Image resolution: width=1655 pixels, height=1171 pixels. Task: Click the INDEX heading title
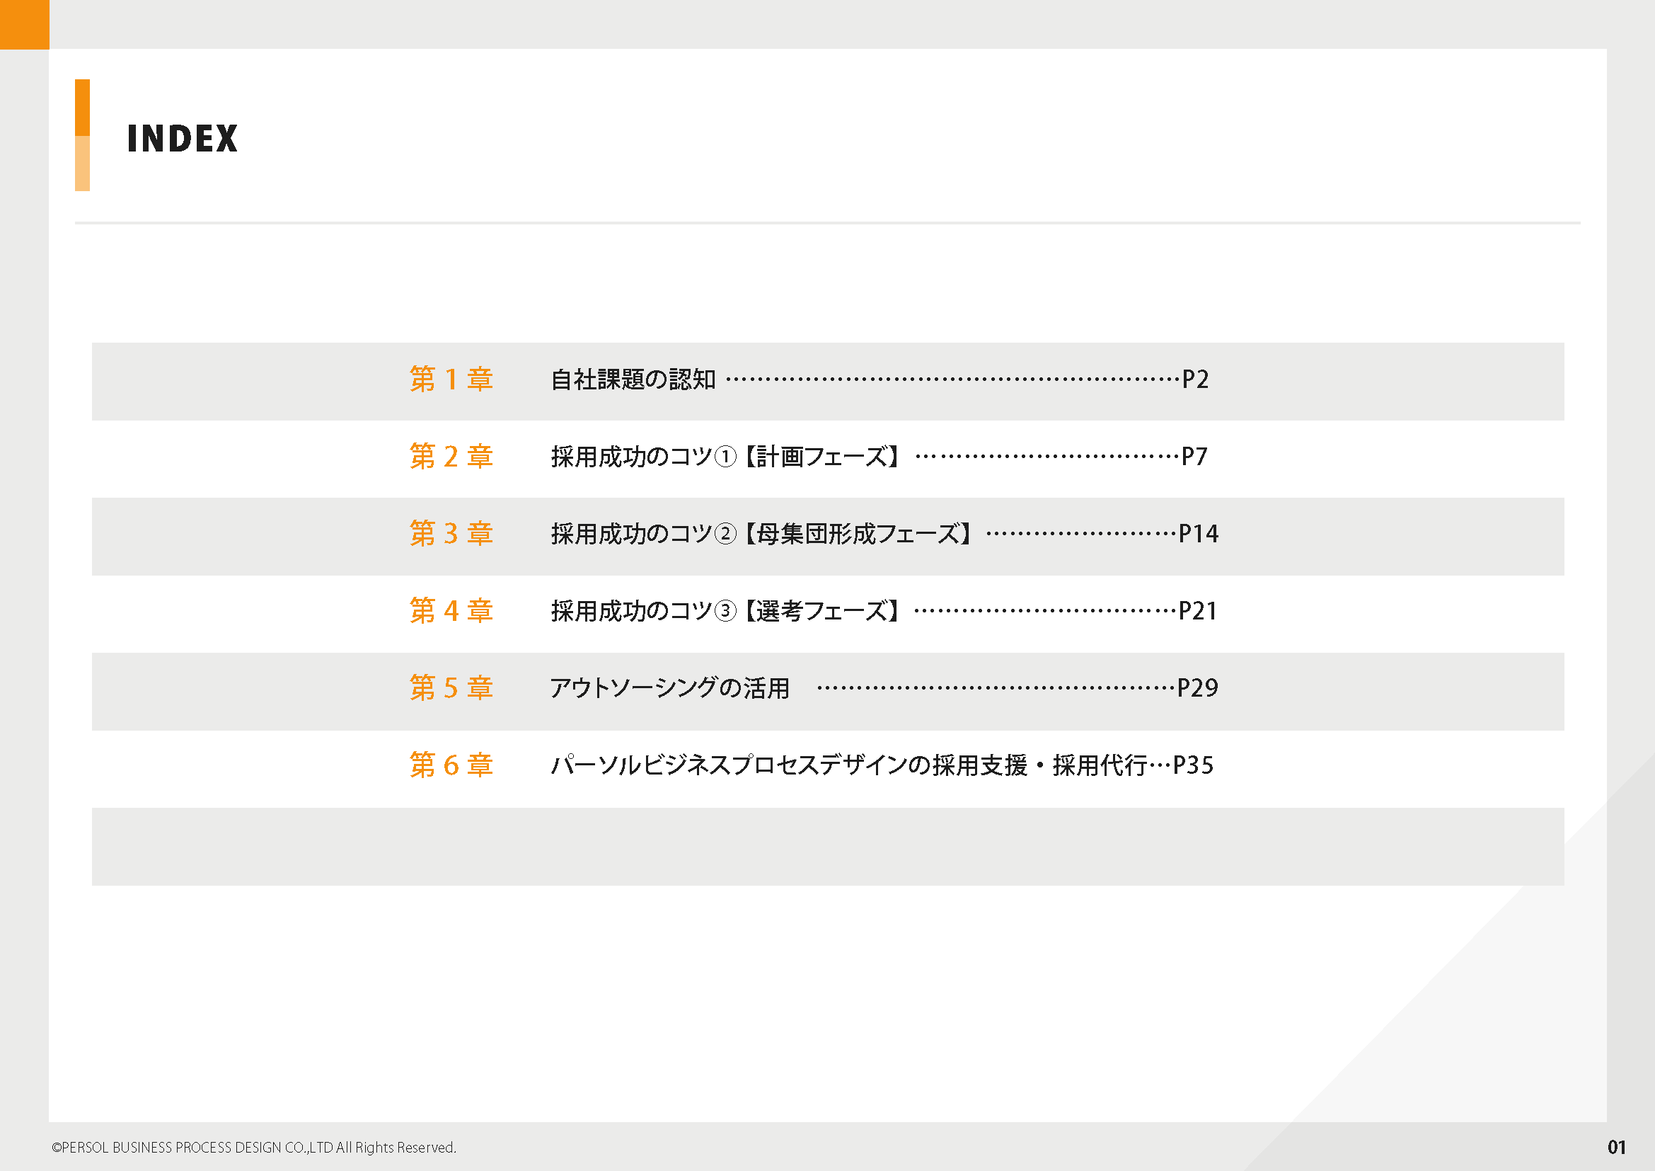(x=182, y=139)
